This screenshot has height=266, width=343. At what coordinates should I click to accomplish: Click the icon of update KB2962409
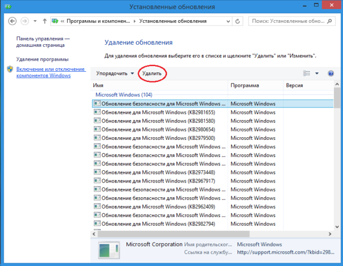click(x=97, y=206)
